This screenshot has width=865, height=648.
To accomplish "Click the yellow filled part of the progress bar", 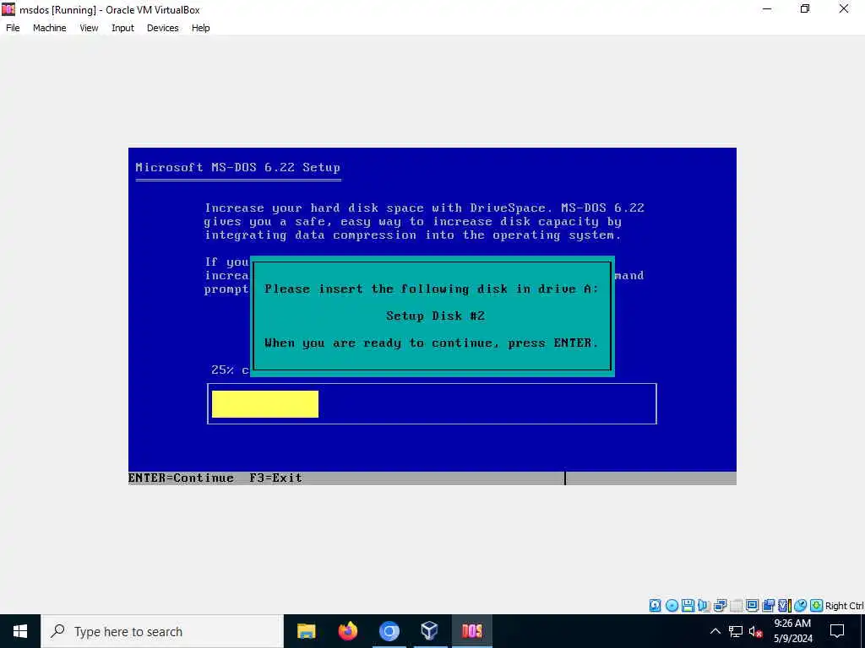I will click(264, 404).
